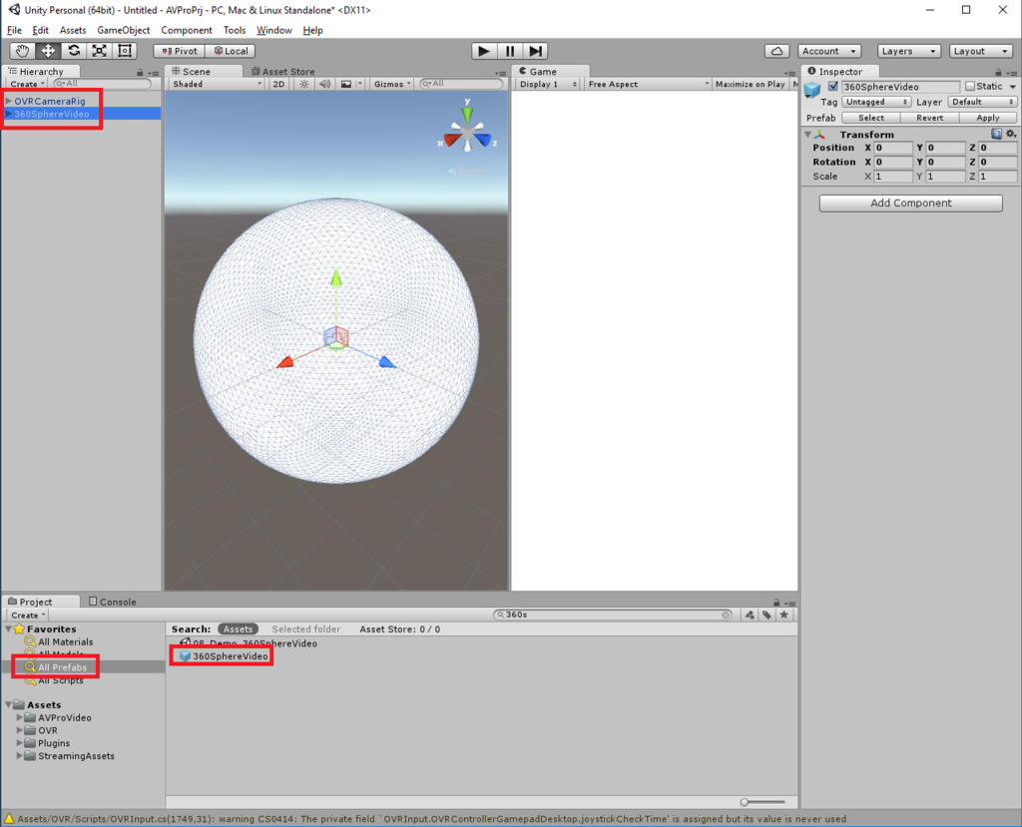Screen dimensions: 1022x827
Task: Select All Prefabs in Favorites
Action: (62, 667)
